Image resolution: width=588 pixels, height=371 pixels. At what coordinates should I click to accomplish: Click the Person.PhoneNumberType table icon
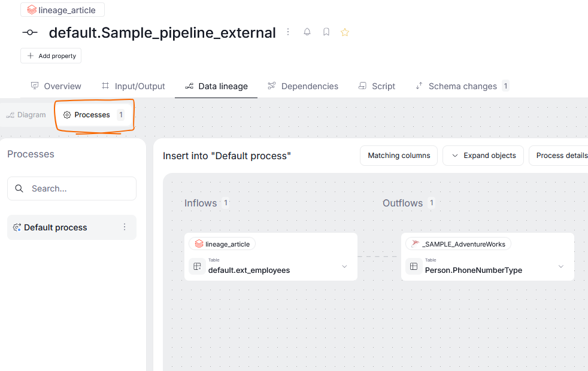(x=414, y=266)
